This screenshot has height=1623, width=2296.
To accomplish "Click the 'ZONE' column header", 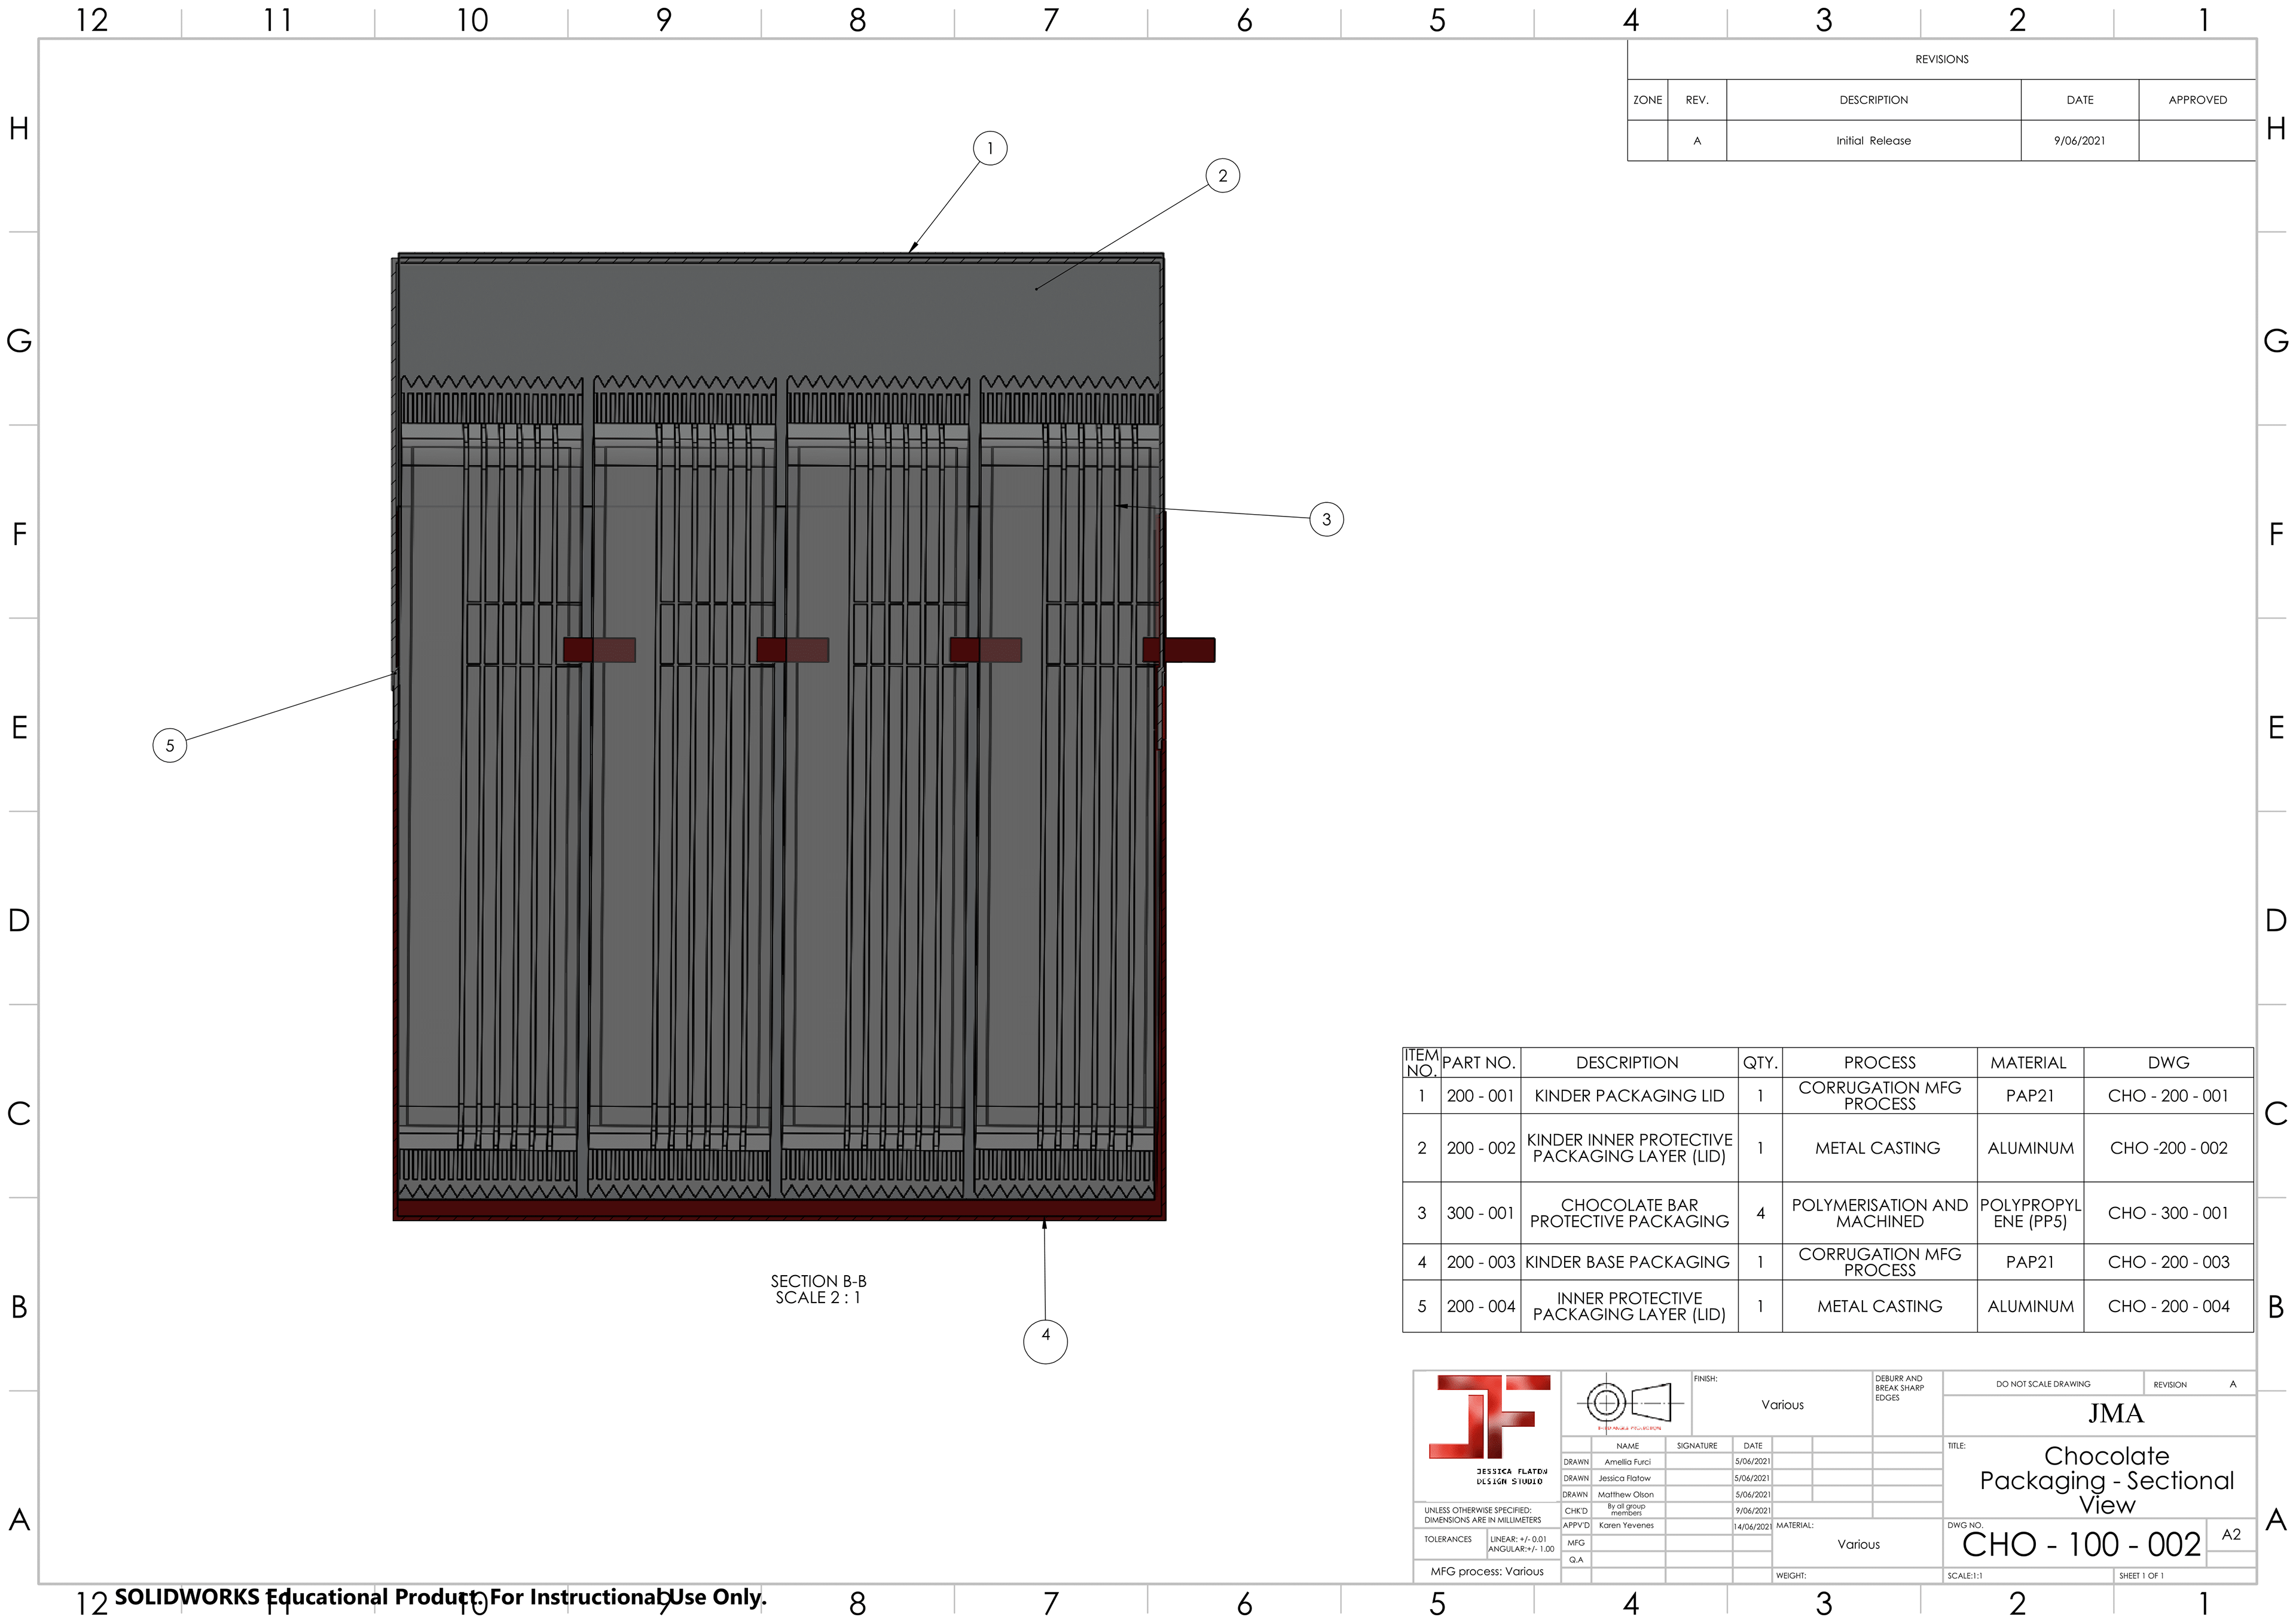I will [x=1647, y=100].
